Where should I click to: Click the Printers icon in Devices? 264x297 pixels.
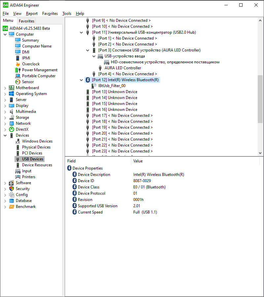[x=18, y=177]
